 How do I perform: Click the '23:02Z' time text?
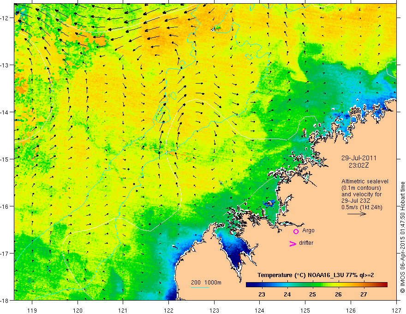(358, 165)
